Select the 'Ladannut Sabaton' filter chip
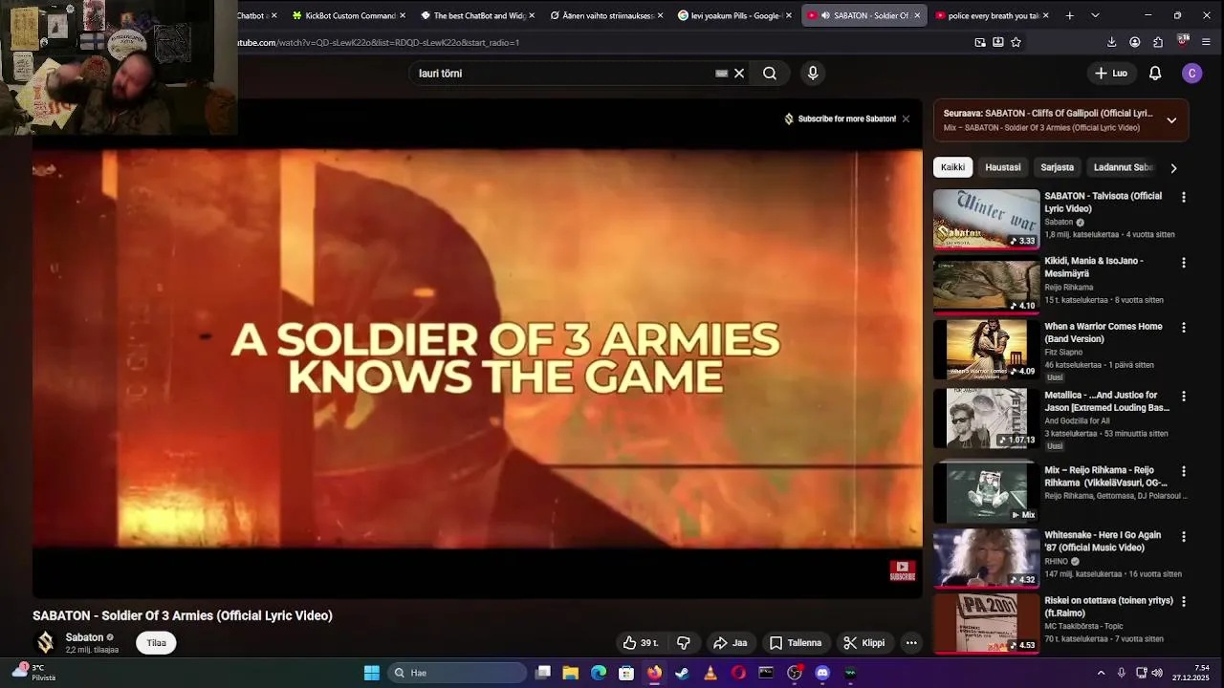The height and width of the screenshot is (688, 1224). click(1123, 167)
